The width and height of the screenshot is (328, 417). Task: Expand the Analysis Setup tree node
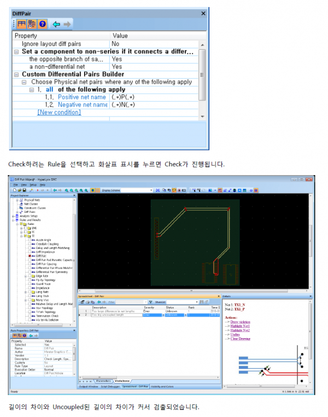(13, 216)
